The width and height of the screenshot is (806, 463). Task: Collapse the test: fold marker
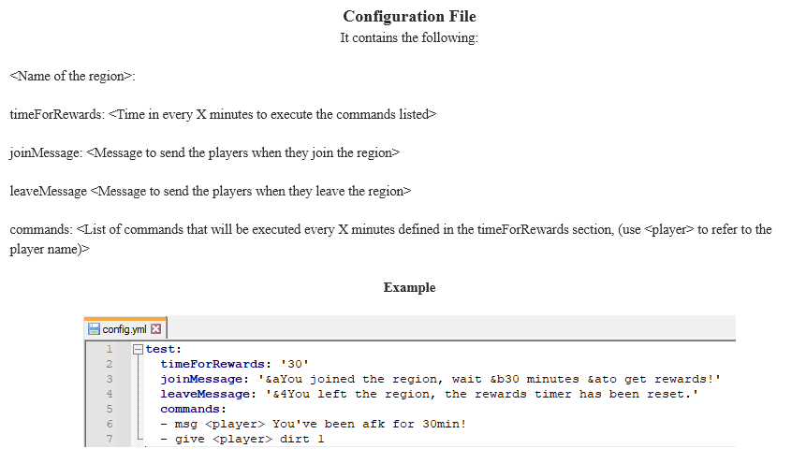pyautogui.click(x=138, y=350)
